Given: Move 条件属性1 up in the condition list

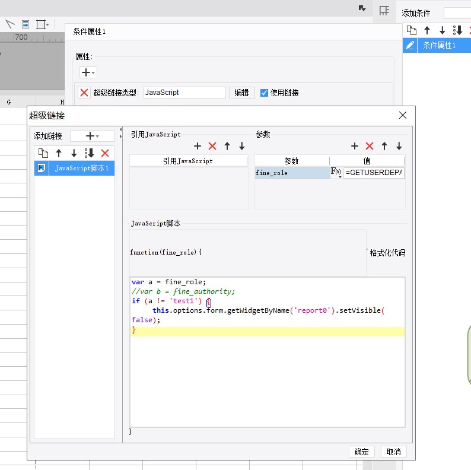Looking at the screenshot, I should click(x=427, y=30).
